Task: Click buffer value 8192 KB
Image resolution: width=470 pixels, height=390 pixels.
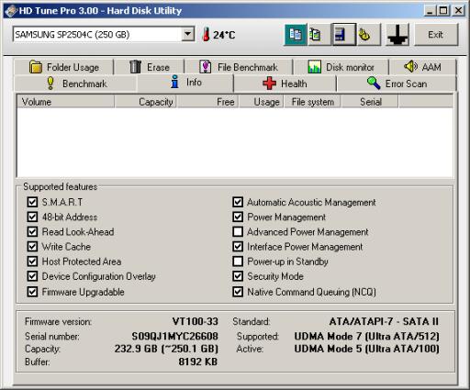Action: tap(198, 362)
